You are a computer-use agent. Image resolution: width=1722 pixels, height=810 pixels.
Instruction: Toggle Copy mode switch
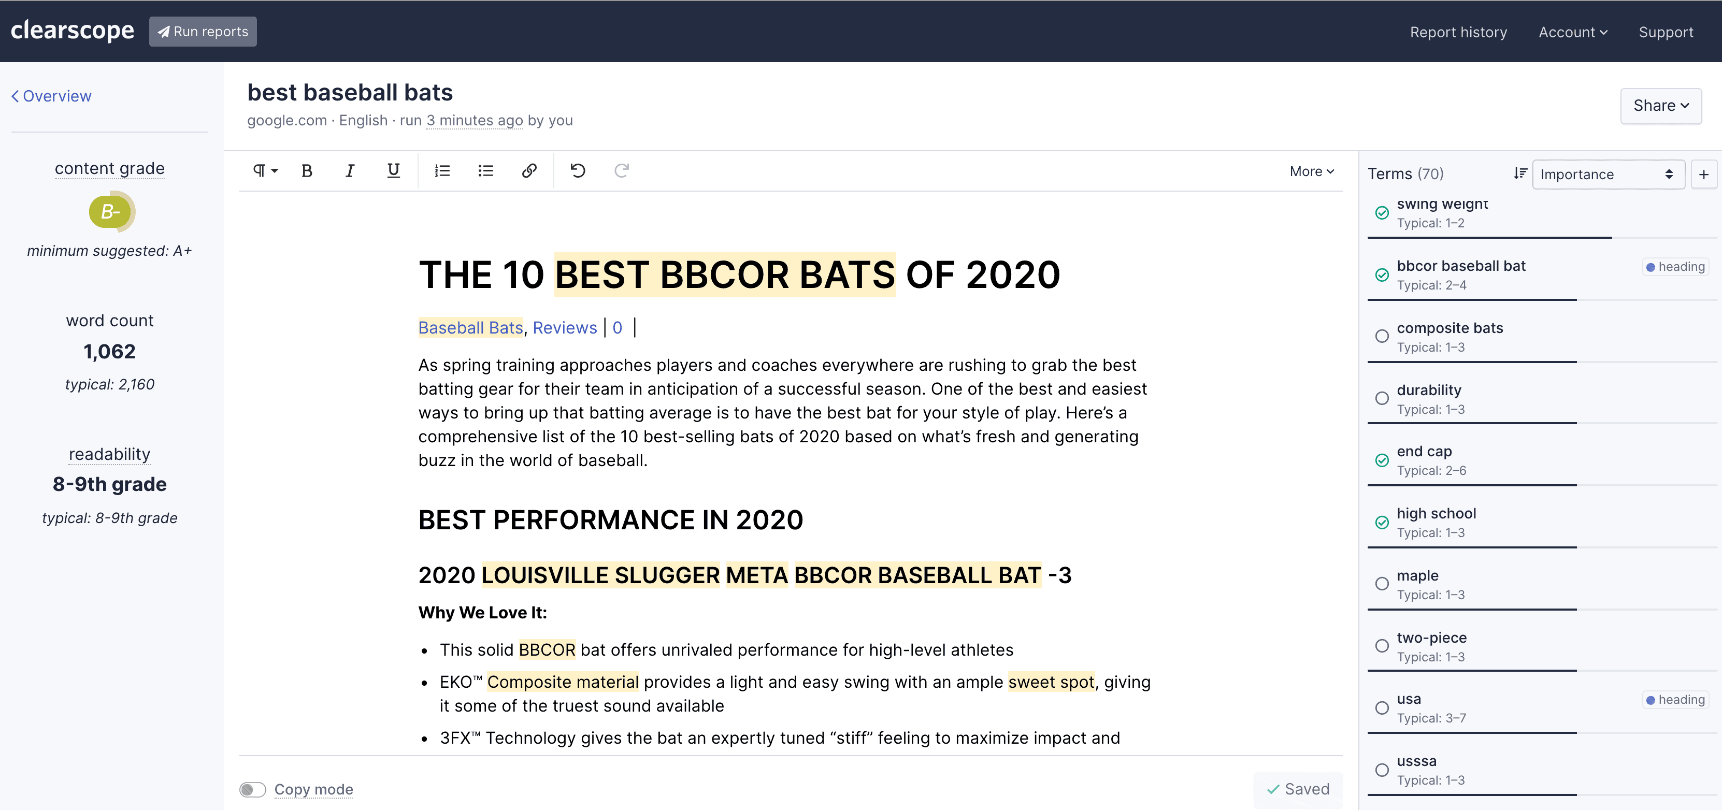253,789
